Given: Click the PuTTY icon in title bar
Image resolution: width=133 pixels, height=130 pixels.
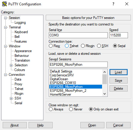Looking at the screenshot, I should pyautogui.click(x=4, y=4).
